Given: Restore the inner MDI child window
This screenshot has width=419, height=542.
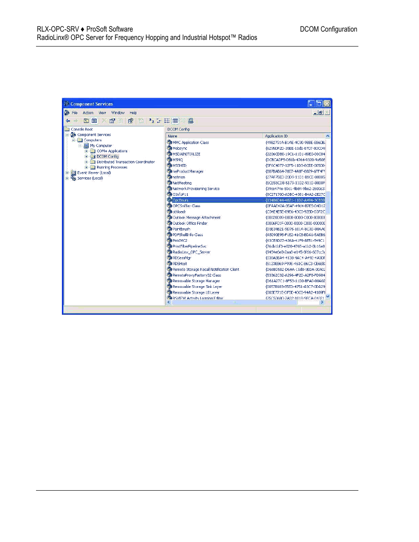Looking at the screenshot, I should point(321,113).
